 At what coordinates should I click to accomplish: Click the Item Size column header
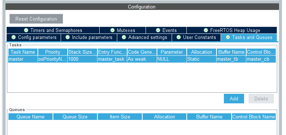(x=120, y=117)
